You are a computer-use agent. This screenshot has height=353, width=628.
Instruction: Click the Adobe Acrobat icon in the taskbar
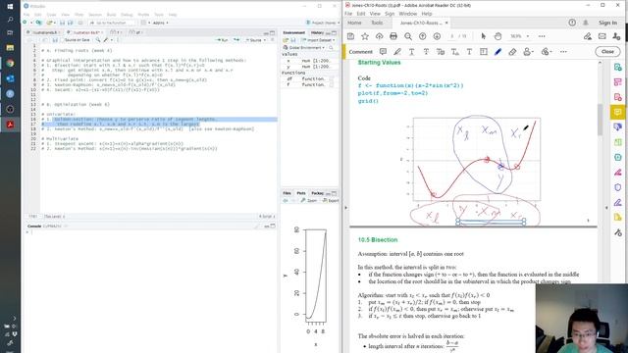(11, 125)
